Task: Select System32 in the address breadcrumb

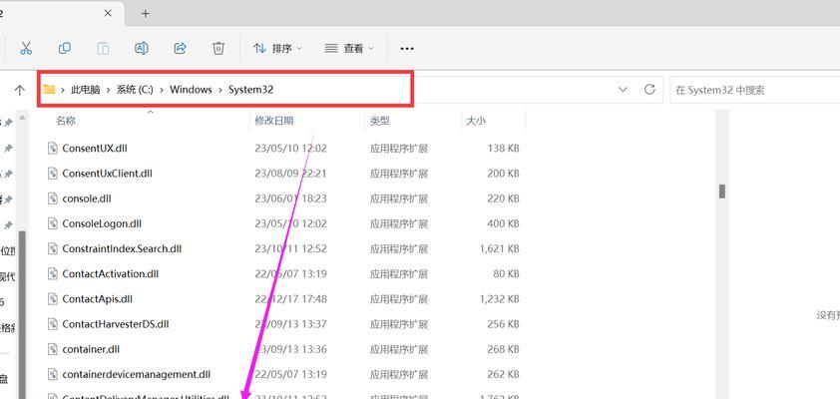Action: click(250, 90)
